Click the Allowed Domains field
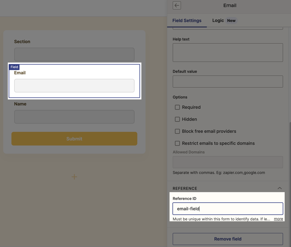This screenshot has width=291, height=247. point(227,162)
